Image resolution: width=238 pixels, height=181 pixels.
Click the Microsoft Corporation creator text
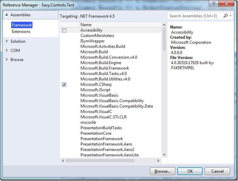[x=191, y=43]
